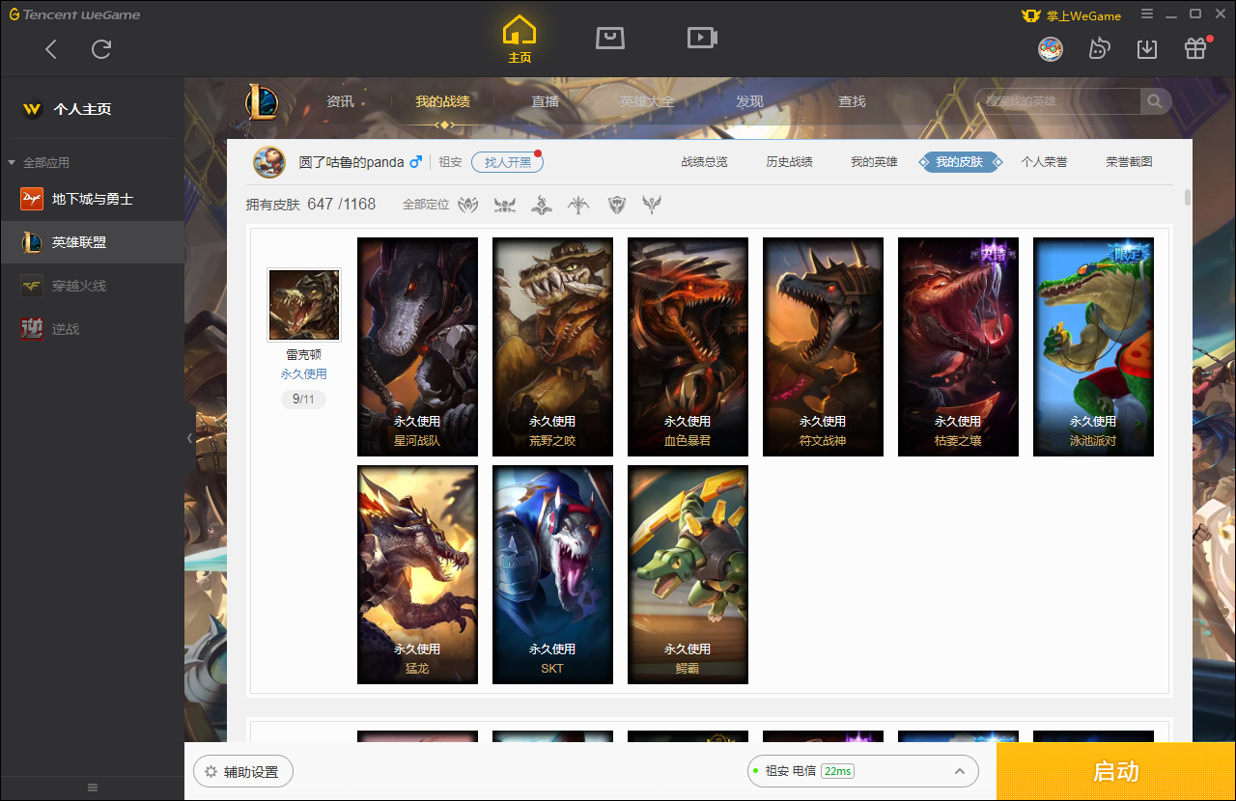Open the 枯萎之壤 skin card
1236x801 pixels.
(958, 347)
